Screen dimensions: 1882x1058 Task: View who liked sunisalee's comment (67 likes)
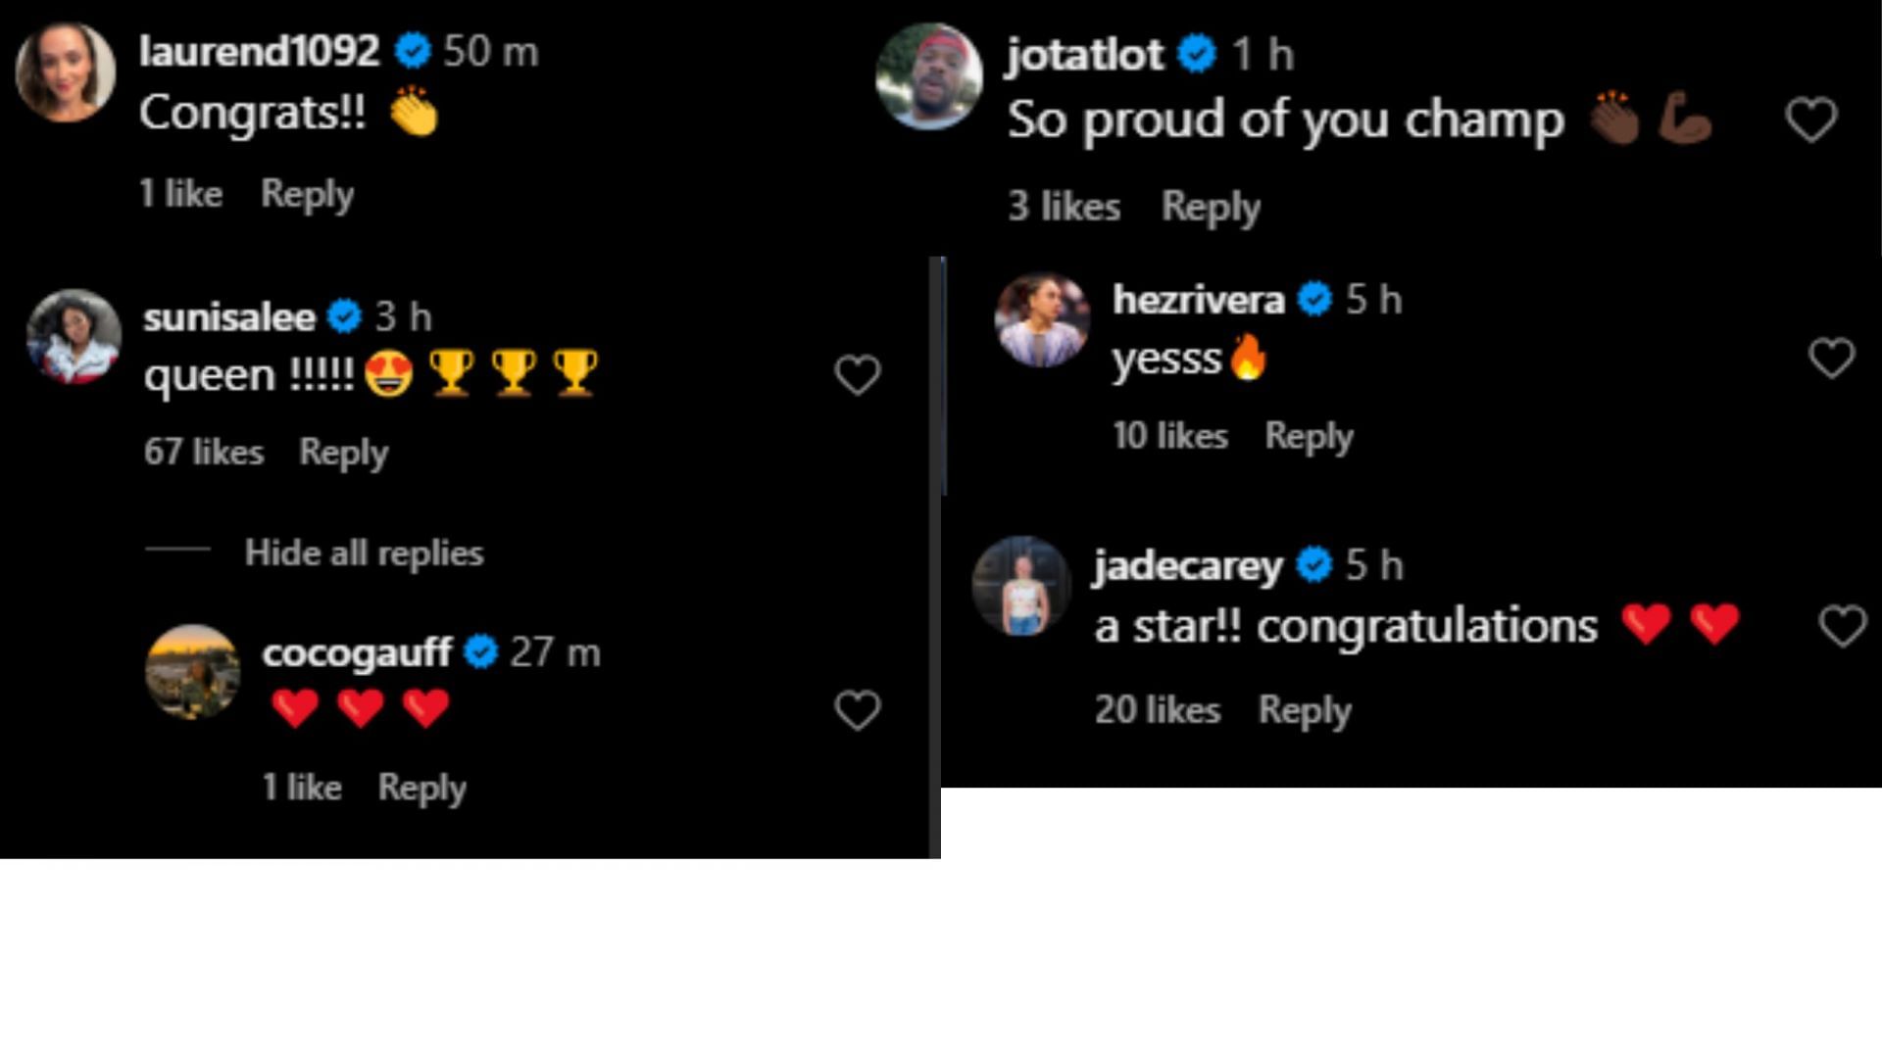tap(204, 452)
